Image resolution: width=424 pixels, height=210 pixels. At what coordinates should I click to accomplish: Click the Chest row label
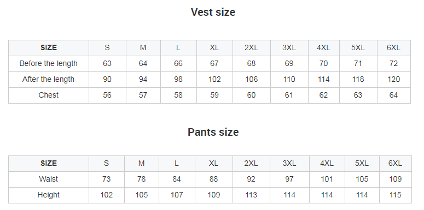coord(48,95)
